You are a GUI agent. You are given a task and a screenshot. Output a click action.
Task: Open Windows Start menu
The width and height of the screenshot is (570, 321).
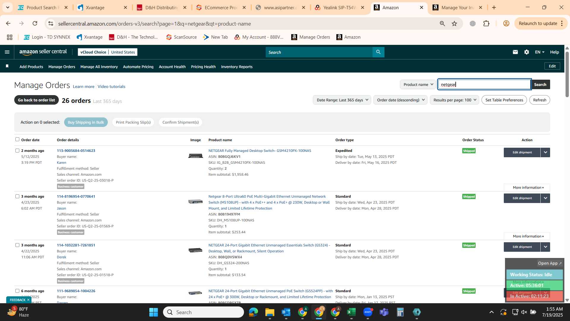[153, 312]
